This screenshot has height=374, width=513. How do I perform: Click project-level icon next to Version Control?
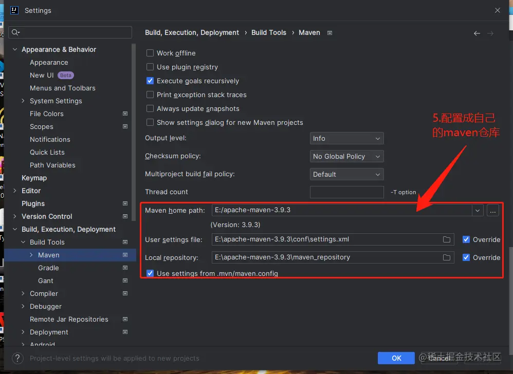[125, 216]
